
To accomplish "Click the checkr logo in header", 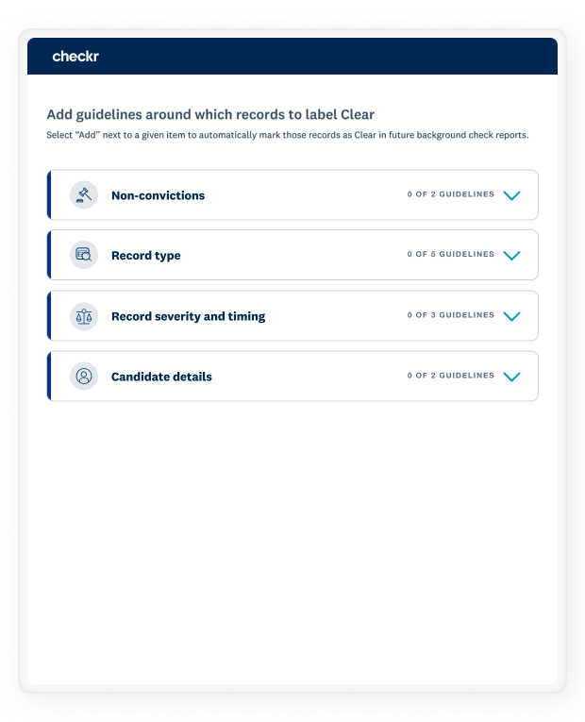I will pyautogui.click(x=75, y=57).
